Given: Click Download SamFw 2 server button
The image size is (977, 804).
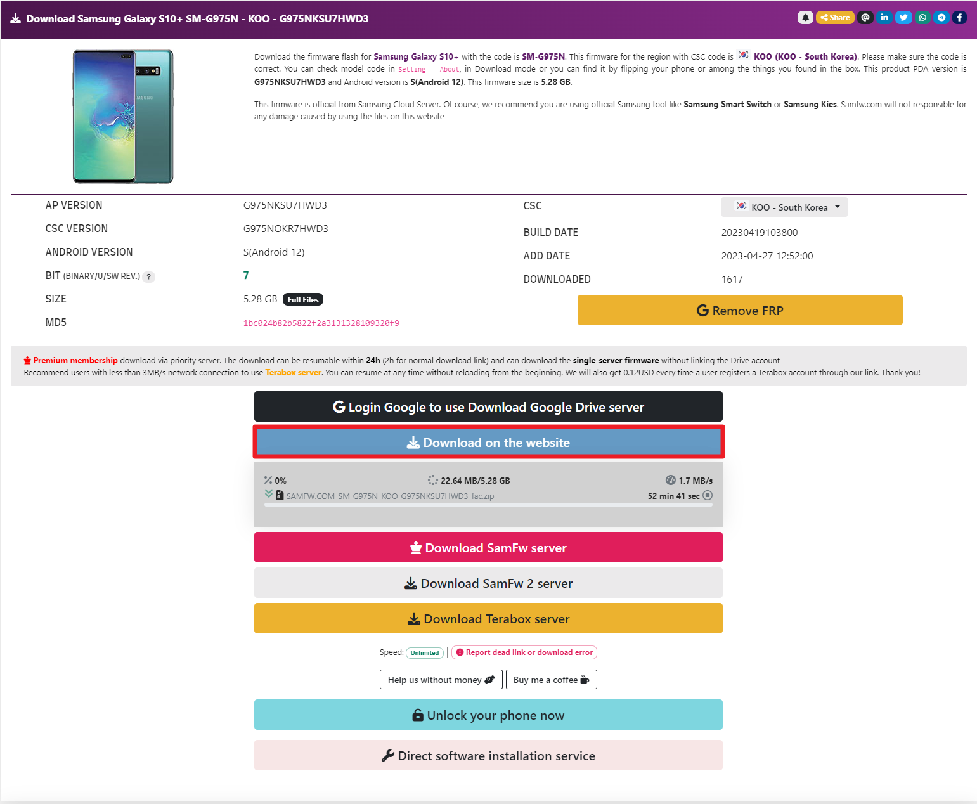Looking at the screenshot, I should pyautogui.click(x=488, y=583).
